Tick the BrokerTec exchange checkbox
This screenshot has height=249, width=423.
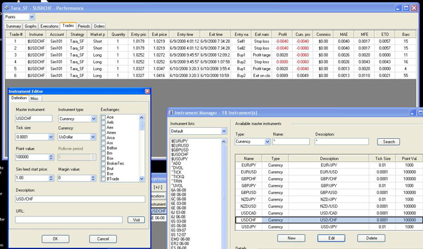103,163
